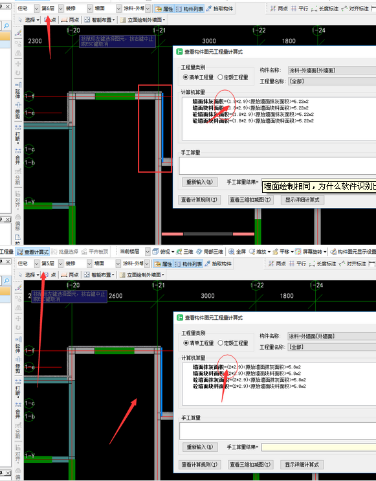Click 查看三维扣减图(T) in the 5.8m2 dialog
376x481 pixels.
(250, 464)
